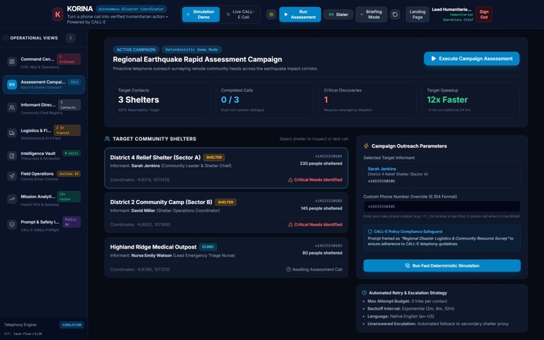Go to Landing Page
Screen dimensions: 544x340
point(417,15)
